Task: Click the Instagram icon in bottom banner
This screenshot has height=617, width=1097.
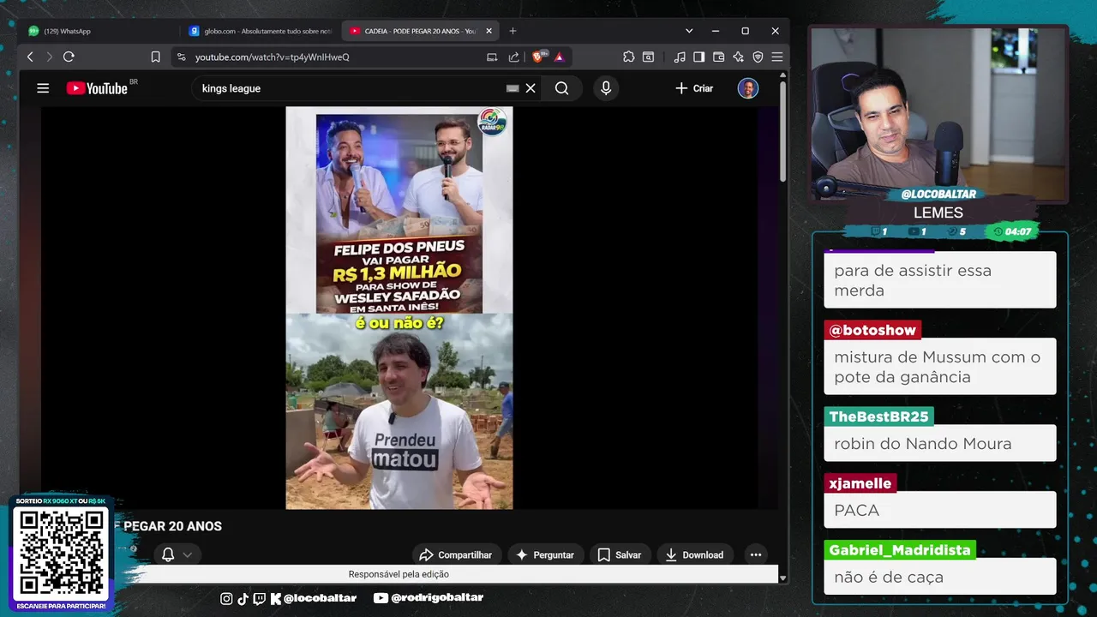Action: tap(226, 598)
